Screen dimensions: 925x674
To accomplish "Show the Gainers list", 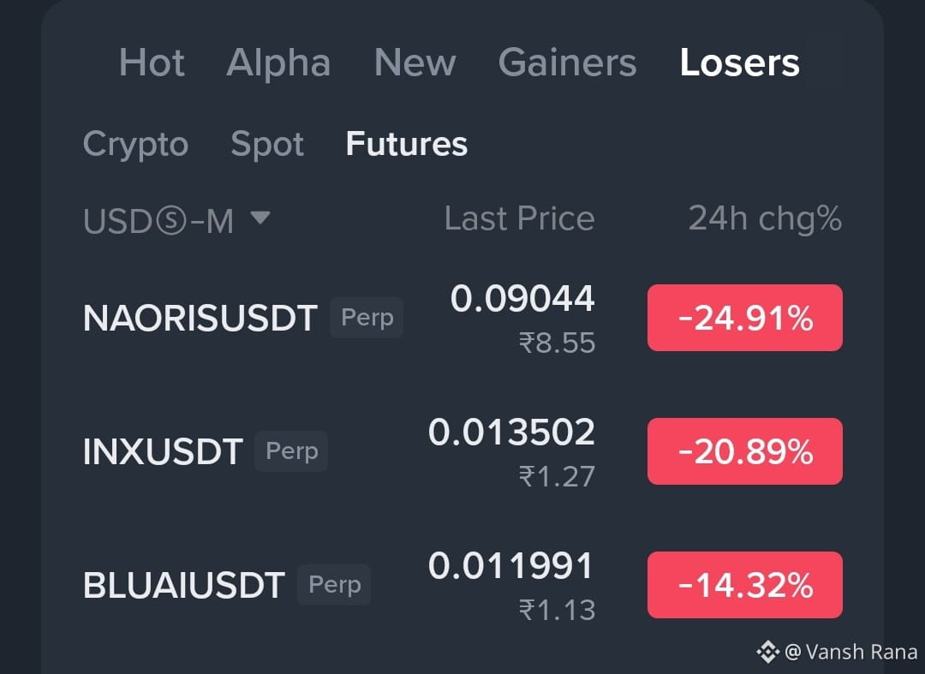I will [x=568, y=63].
